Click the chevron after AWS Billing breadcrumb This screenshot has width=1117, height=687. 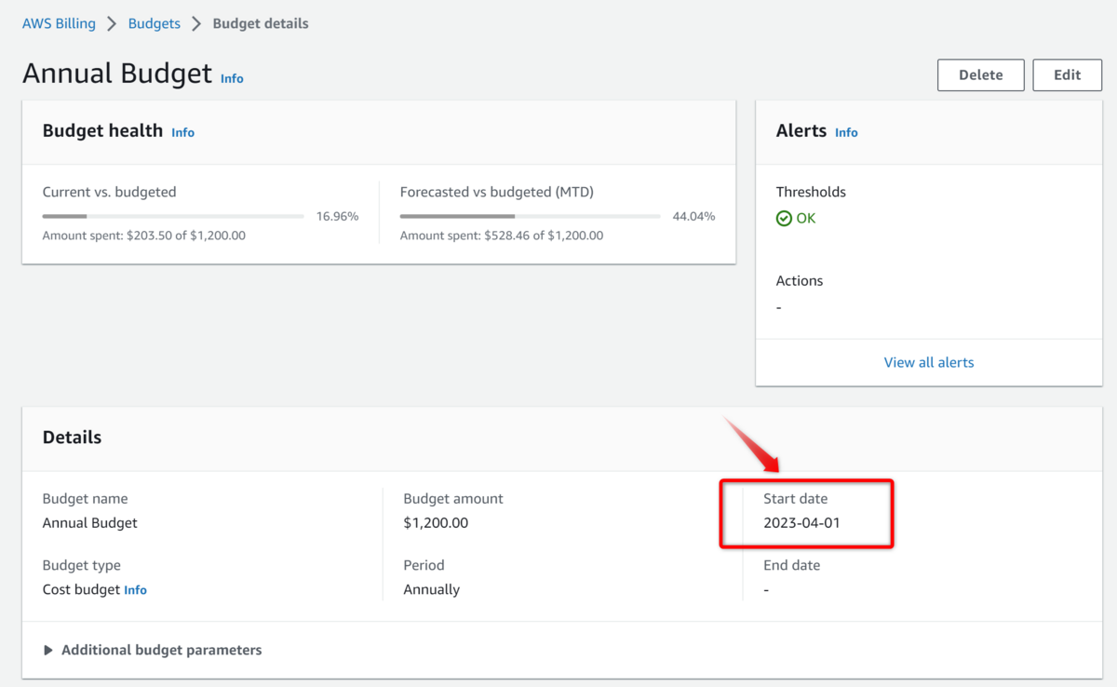point(112,23)
